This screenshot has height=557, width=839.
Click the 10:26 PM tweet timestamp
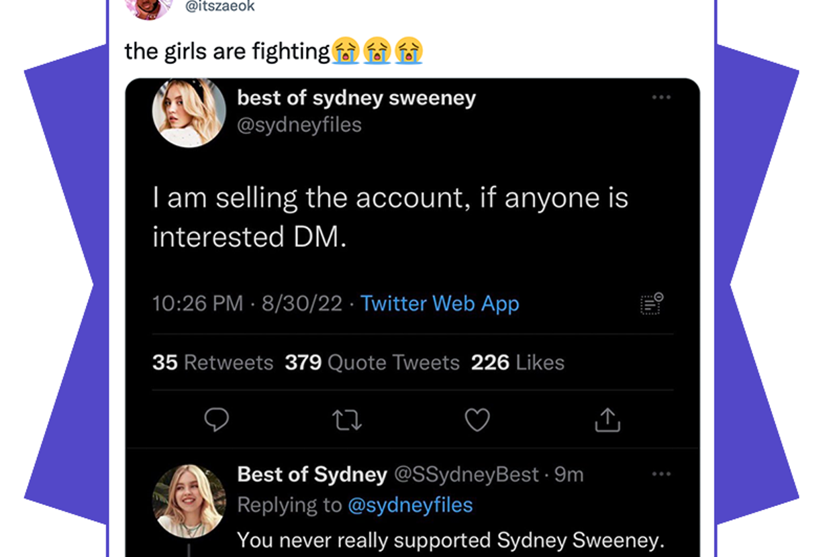197,303
